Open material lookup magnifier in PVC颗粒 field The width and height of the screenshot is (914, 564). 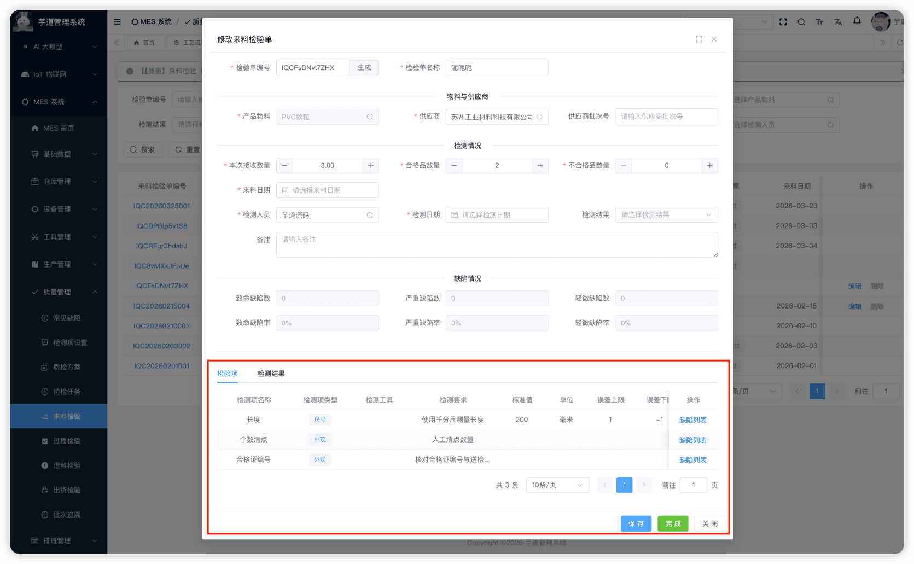pyautogui.click(x=370, y=117)
